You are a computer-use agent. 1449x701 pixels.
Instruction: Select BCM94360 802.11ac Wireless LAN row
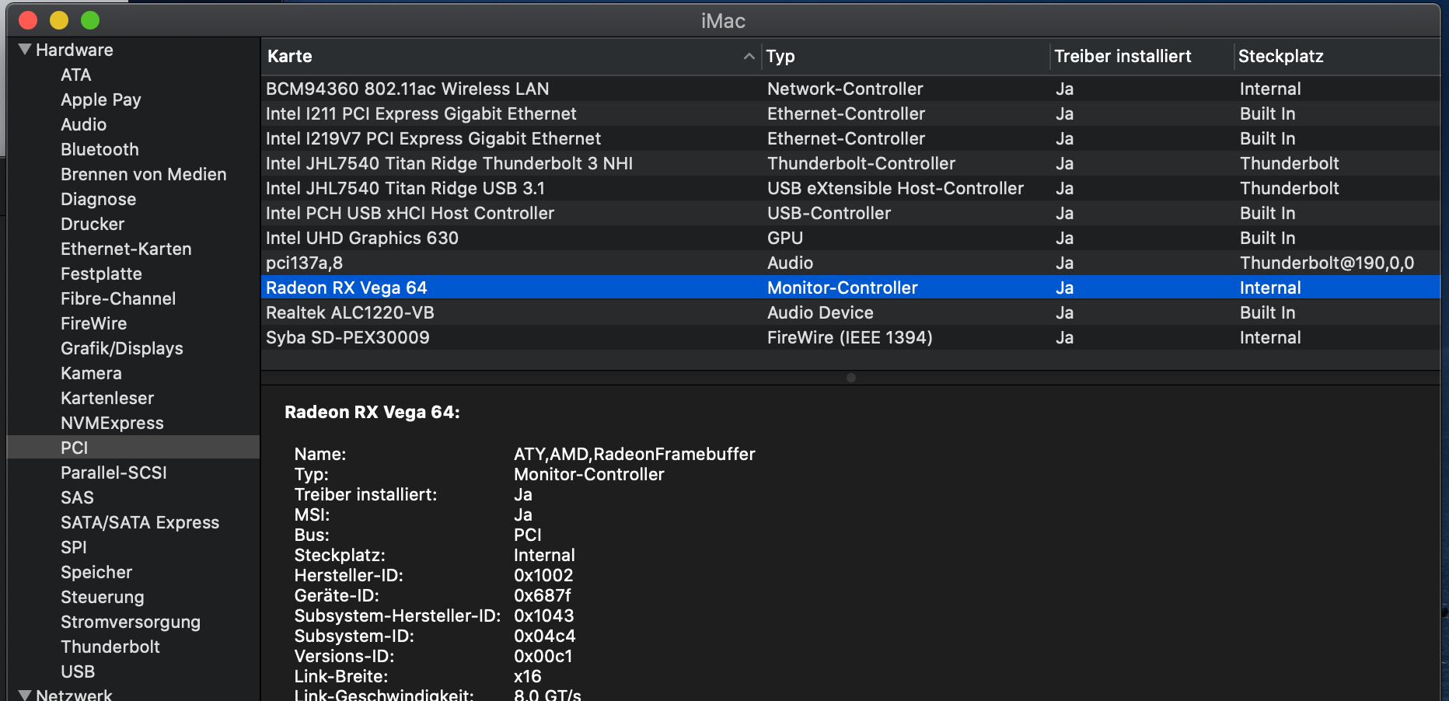pos(407,89)
